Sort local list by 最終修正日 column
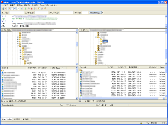This screenshot has height=125, width=168. coord(59,68)
